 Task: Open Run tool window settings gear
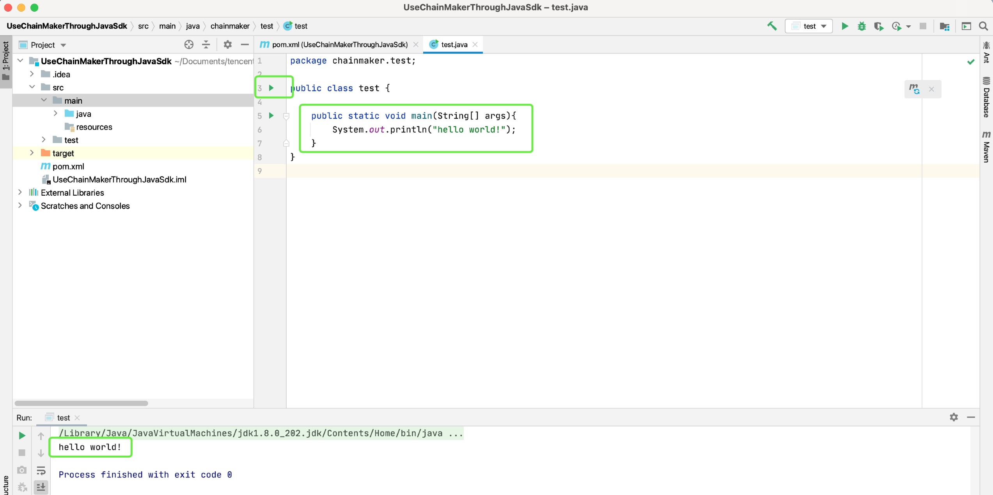point(954,417)
